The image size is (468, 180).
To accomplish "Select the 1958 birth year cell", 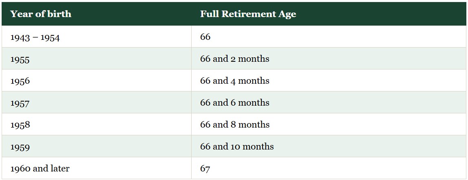I will [x=96, y=124].
